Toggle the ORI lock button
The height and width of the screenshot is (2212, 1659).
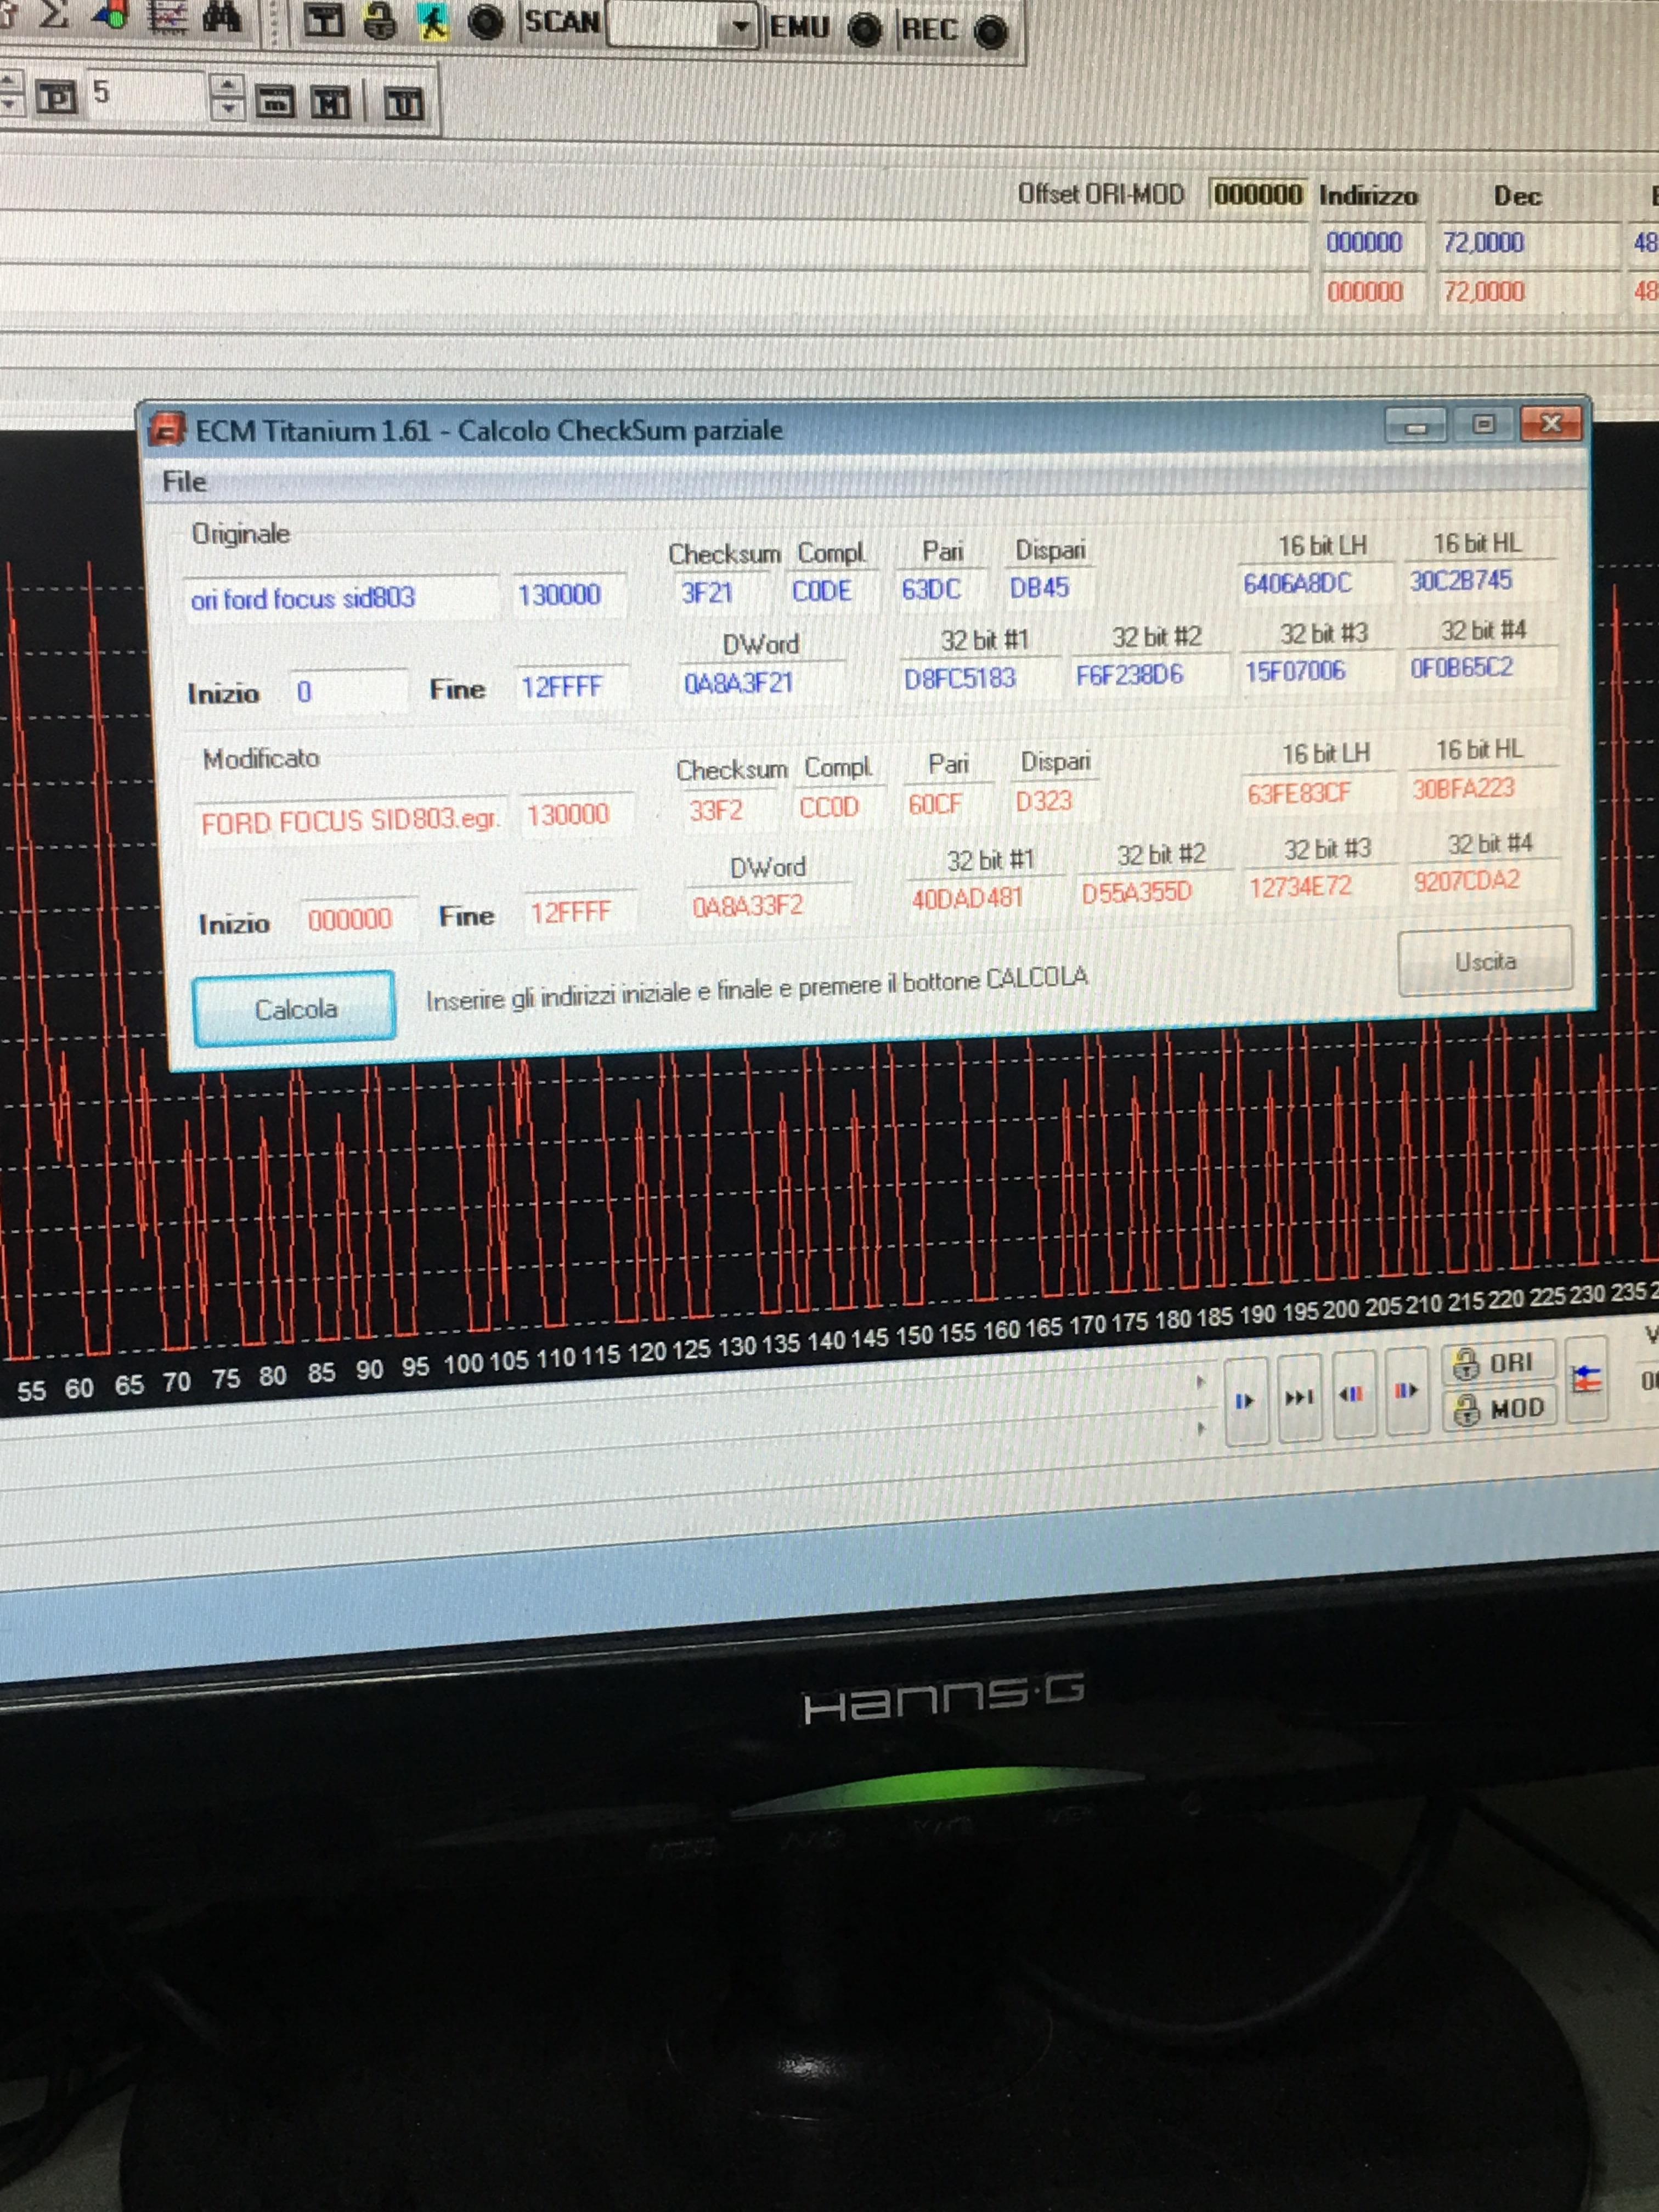(1498, 1363)
